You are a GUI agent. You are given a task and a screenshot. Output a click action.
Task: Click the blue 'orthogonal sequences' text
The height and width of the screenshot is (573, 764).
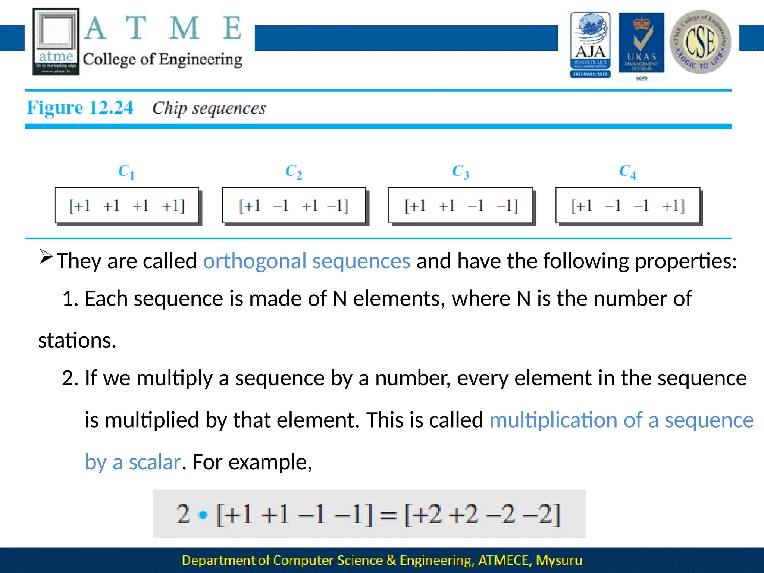307,261
